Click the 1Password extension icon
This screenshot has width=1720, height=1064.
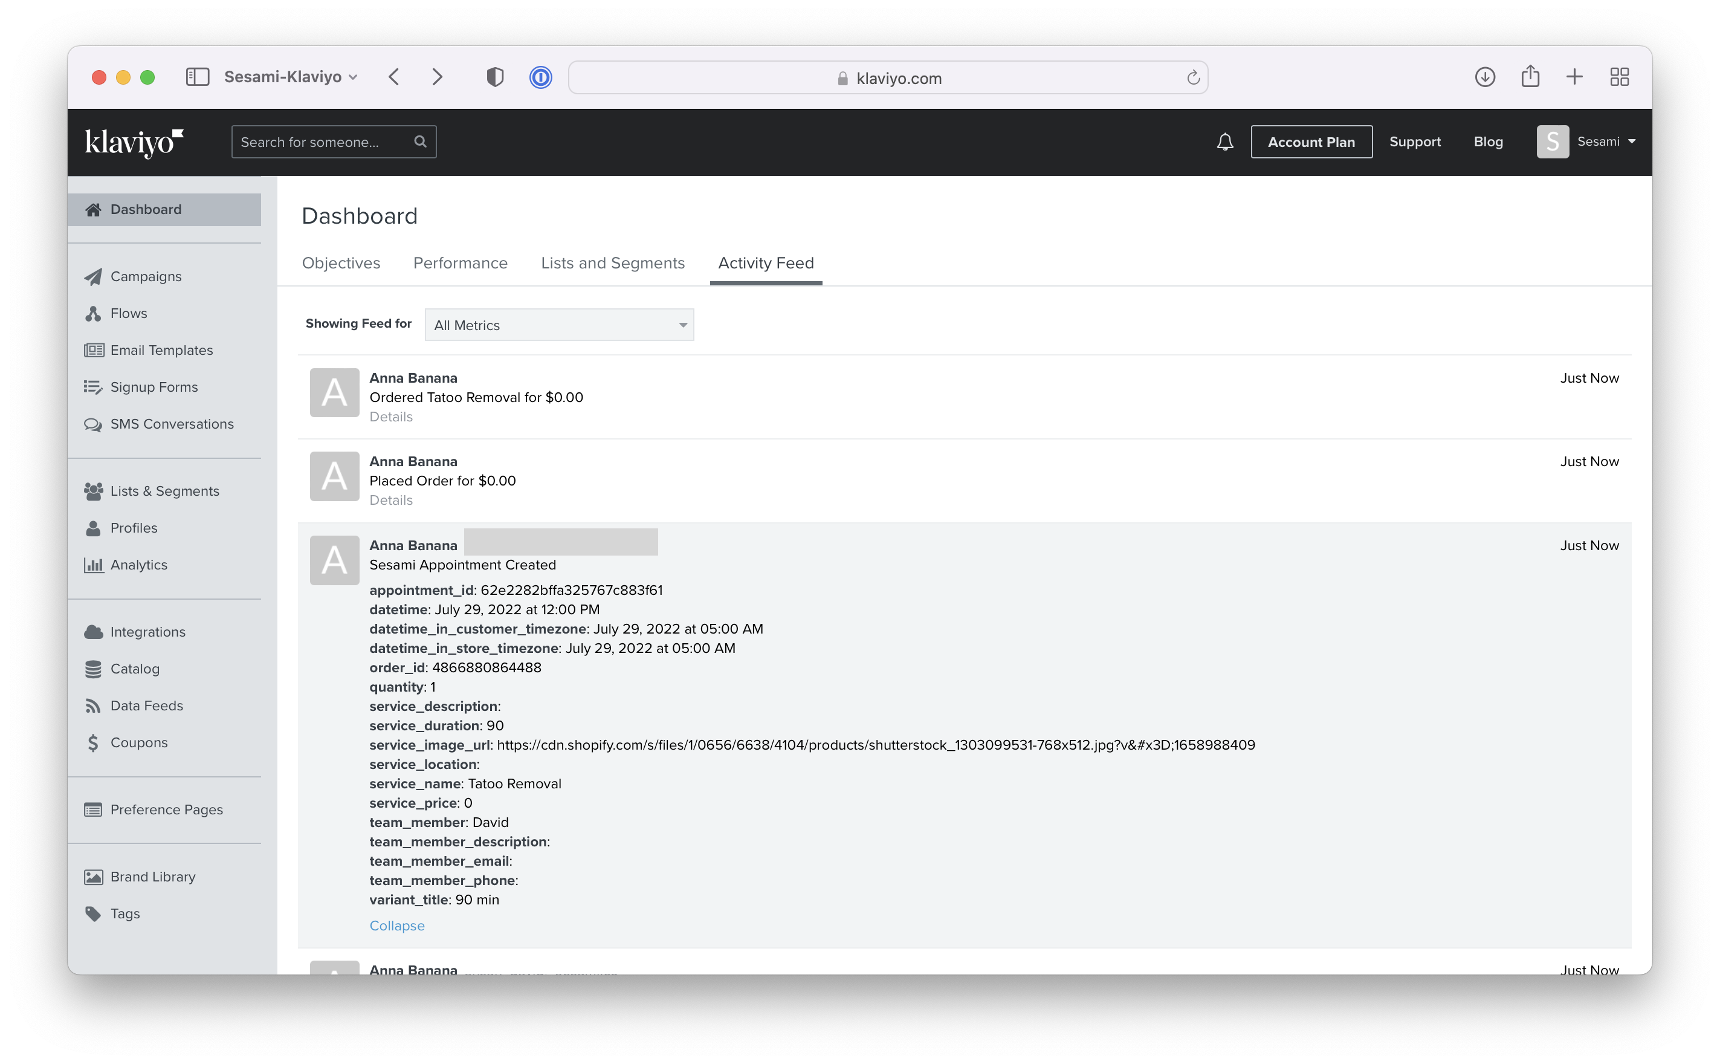(540, 77)
